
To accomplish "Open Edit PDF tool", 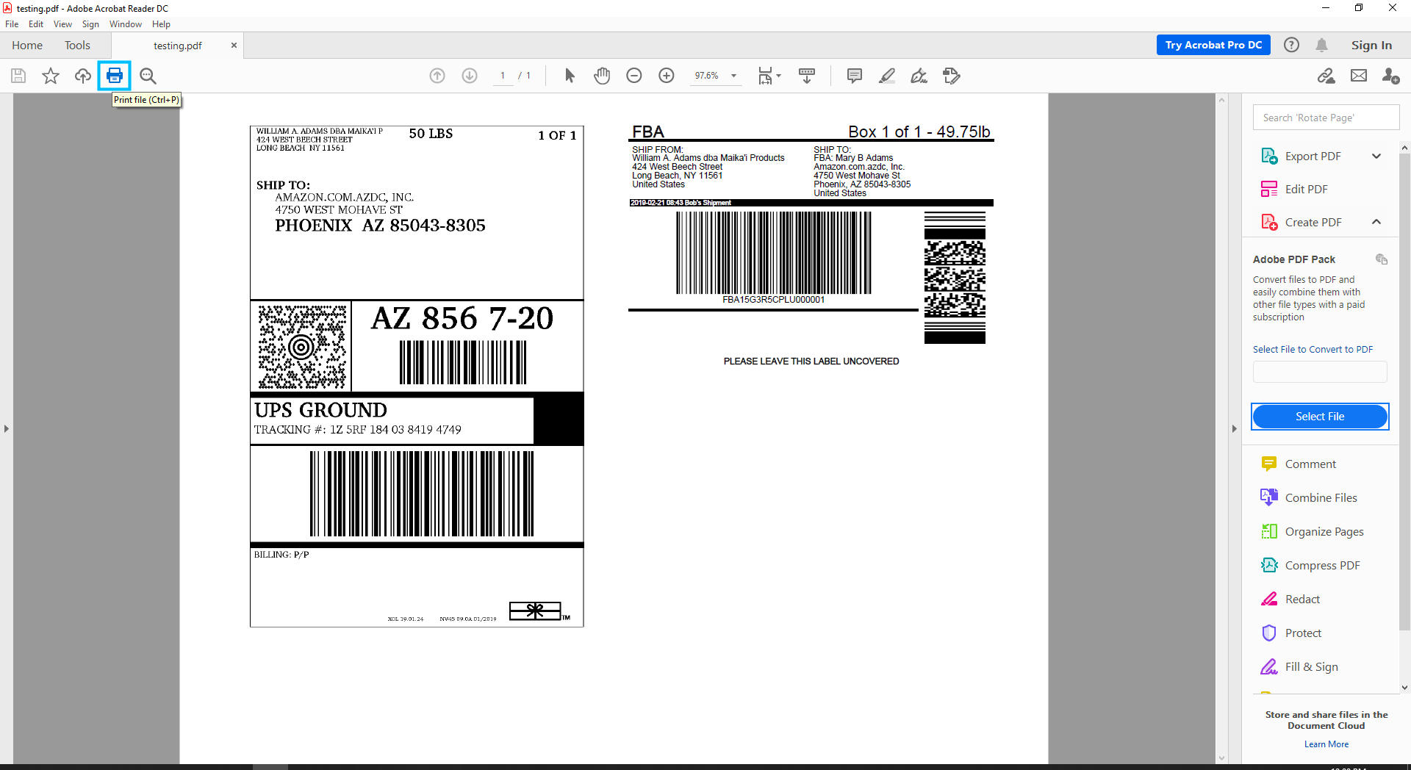I will tap(1306, 189).
